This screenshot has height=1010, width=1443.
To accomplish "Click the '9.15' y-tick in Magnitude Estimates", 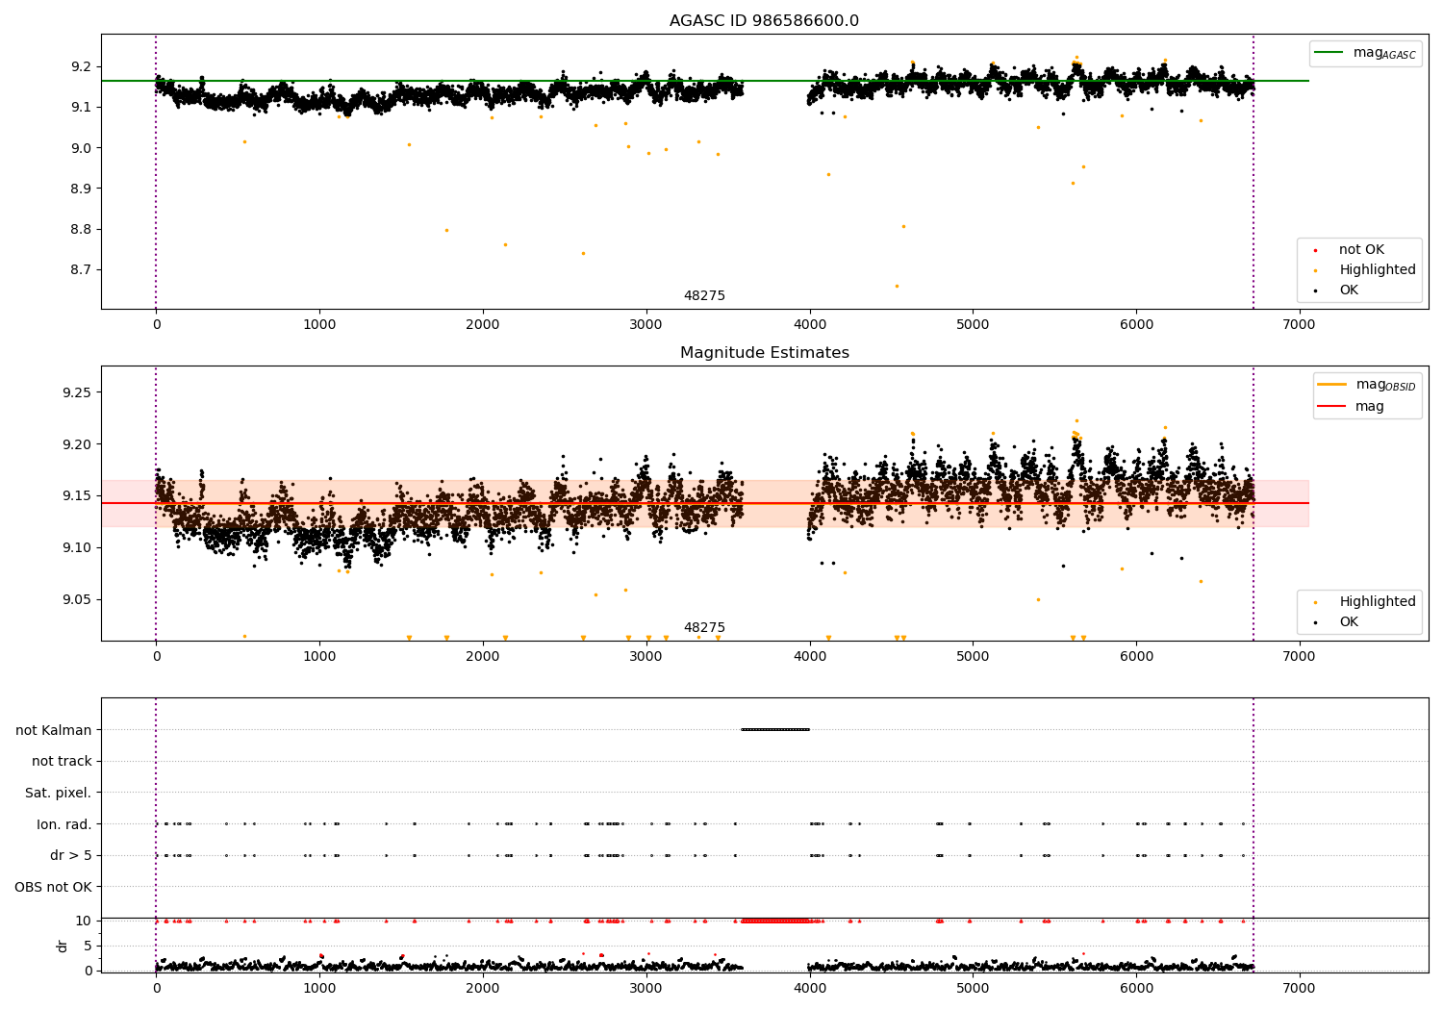I will coord(77,496).
